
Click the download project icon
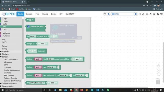[143, 14]
